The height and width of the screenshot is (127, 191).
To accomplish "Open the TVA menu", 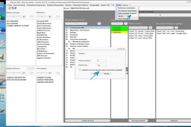I will point(113,5).
